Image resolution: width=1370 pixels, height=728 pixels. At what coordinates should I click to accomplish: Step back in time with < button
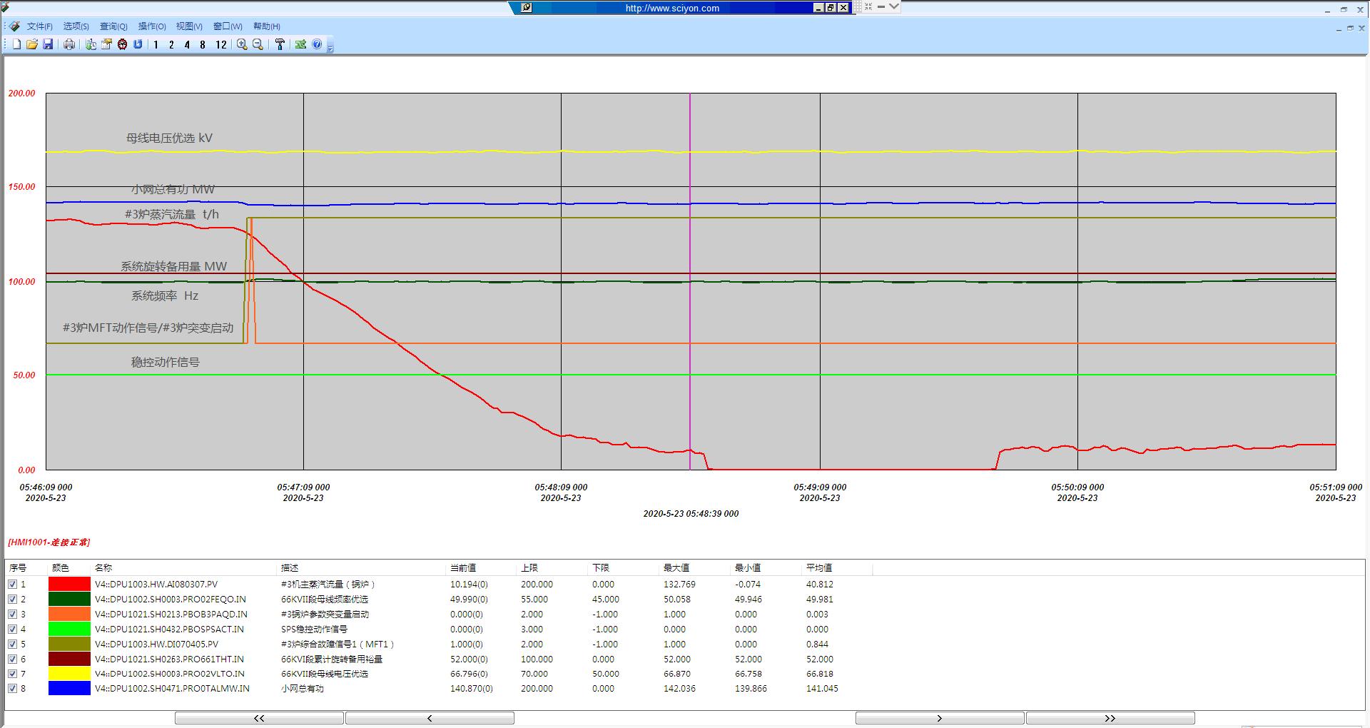[430, 718]
